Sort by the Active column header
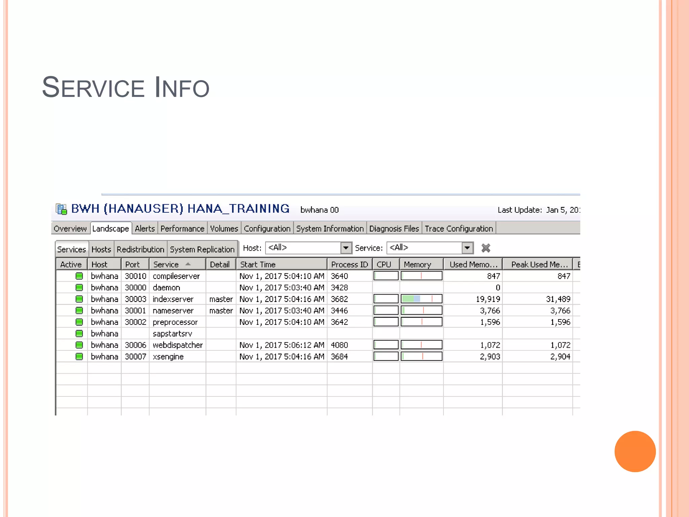 (x=71, y=265)
